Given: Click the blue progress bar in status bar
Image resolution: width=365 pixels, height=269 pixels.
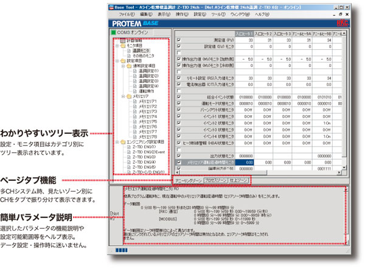Looking at the screenshot, I should pos(122,250).
